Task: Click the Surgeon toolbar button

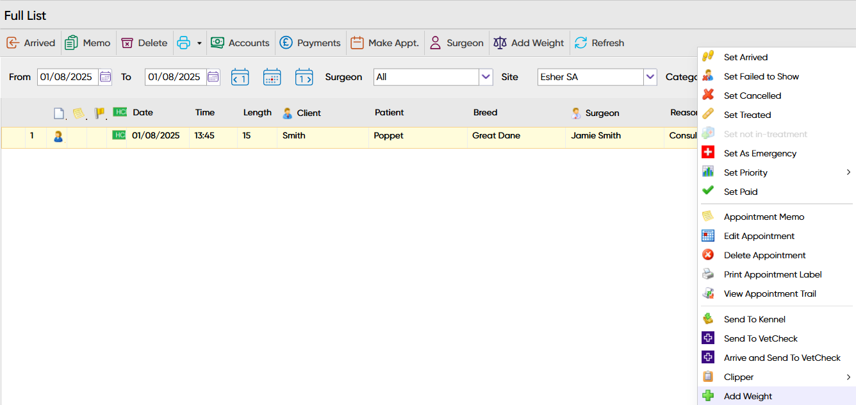Action: tap(456, 43)
